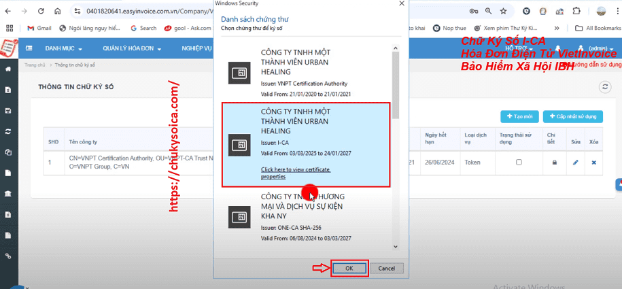Open the NGHIỆP VỤ menu

[197, 49]
